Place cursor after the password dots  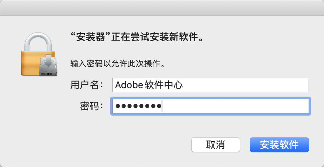[x=162, y=106]
